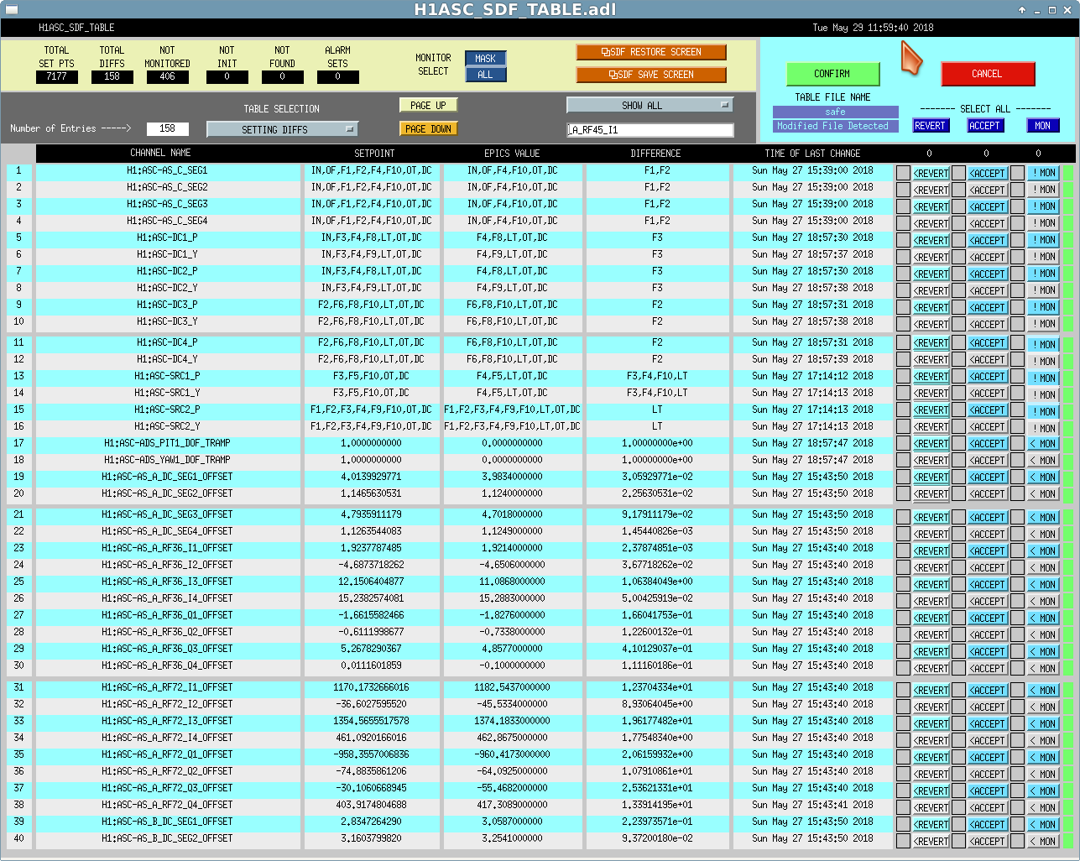
Task: Go to next page with PAGE DOWN
Action: click(428, 129)
